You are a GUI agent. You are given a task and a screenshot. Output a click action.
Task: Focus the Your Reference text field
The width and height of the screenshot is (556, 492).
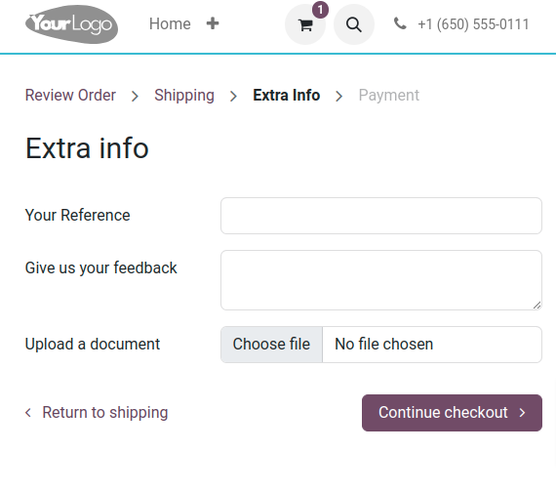[x=381, y=216]
